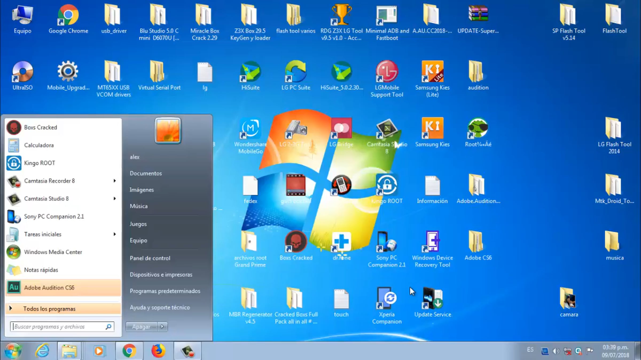Open the Kingo ROOT start menu entry
Viewport: 641px width, 360px height.
click(39, 163)
